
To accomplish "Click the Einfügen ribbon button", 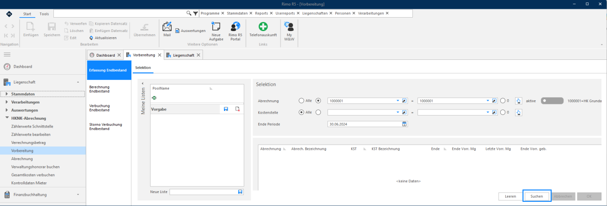I will [x=31, y=29].
